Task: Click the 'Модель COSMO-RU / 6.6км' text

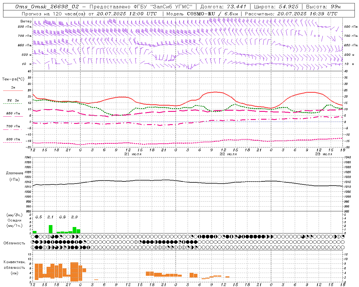Action: (202, 14)
